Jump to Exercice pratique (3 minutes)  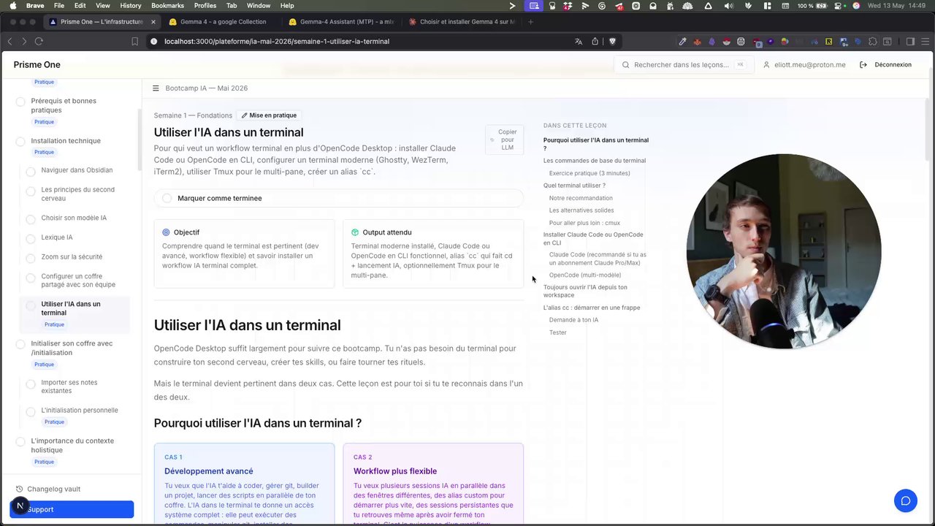tap(589, 173)
